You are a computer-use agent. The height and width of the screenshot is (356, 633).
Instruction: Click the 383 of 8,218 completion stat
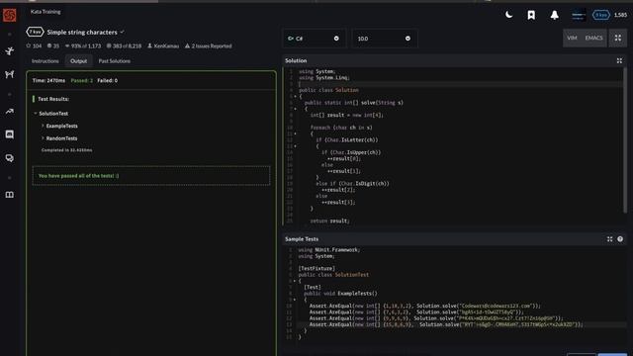[124, 46]
